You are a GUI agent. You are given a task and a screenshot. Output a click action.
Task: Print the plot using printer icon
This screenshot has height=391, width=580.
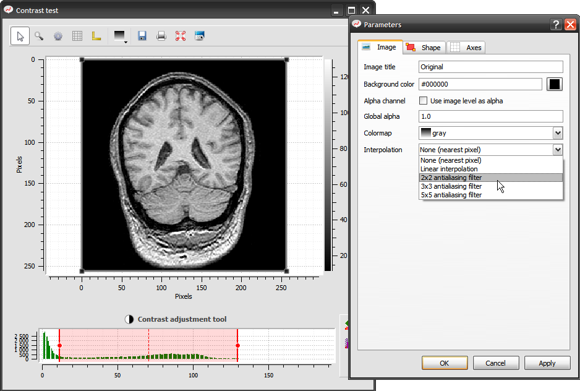coord(161,36)
